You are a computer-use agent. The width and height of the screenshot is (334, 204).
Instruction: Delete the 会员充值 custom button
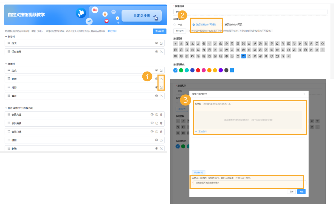(161, 114)
